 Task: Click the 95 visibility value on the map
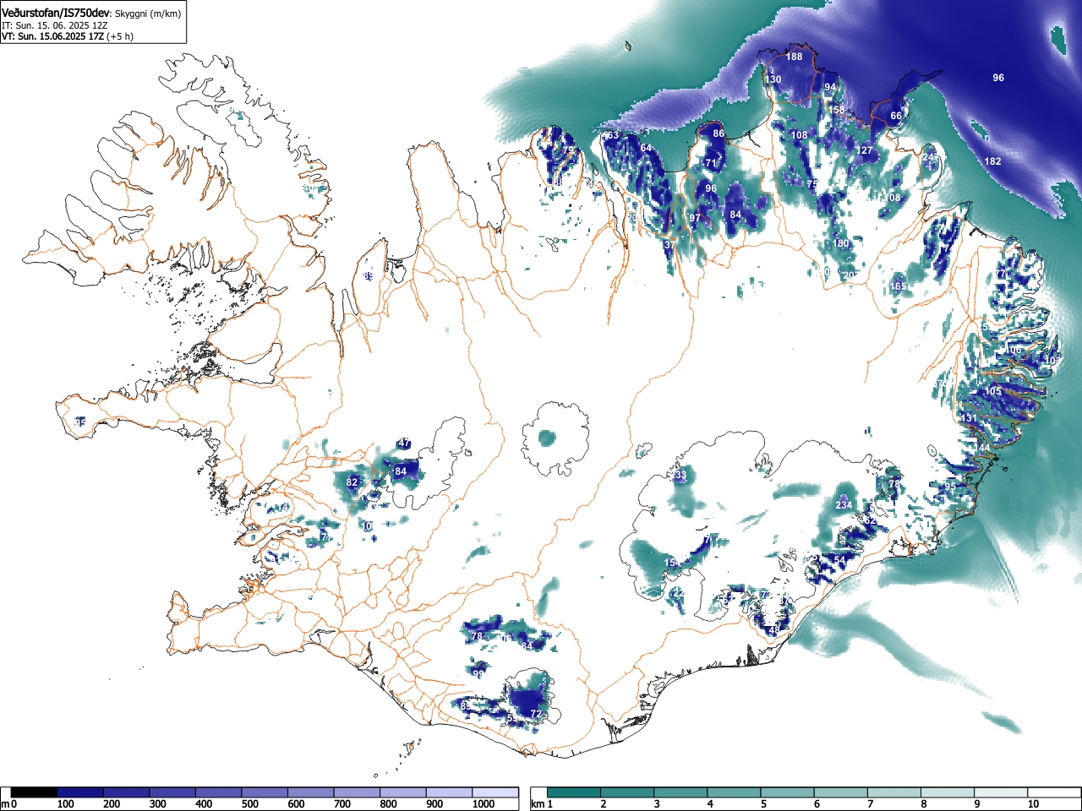point(949,487)
